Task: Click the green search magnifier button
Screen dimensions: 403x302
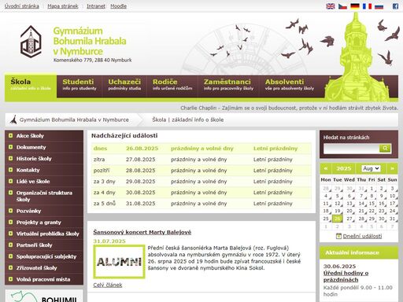Action: 385,149
